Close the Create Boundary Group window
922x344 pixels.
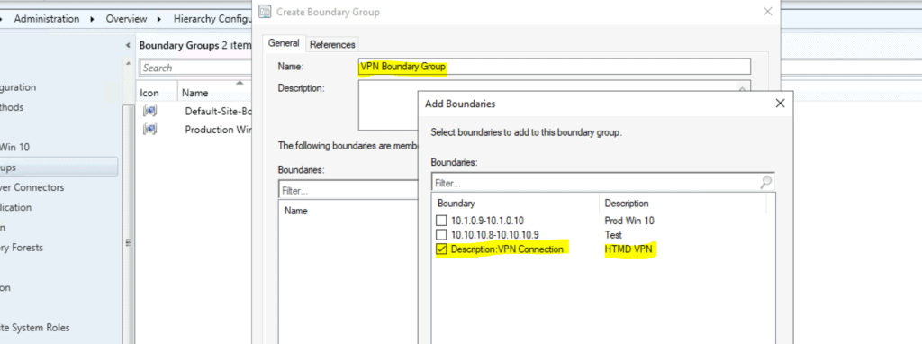point(767,11)
